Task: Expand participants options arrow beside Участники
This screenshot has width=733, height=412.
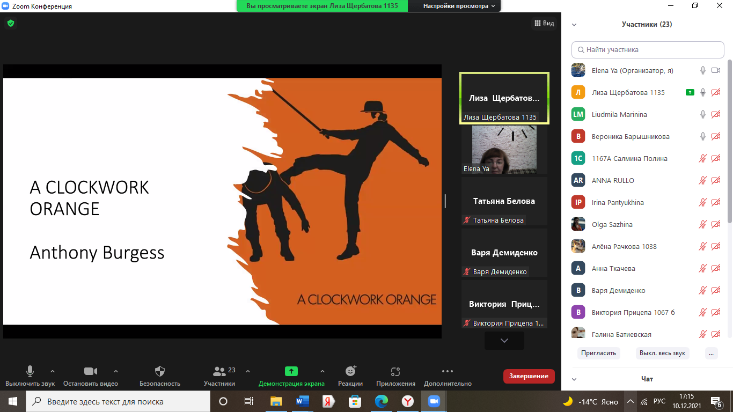Action: pos(248,371)
